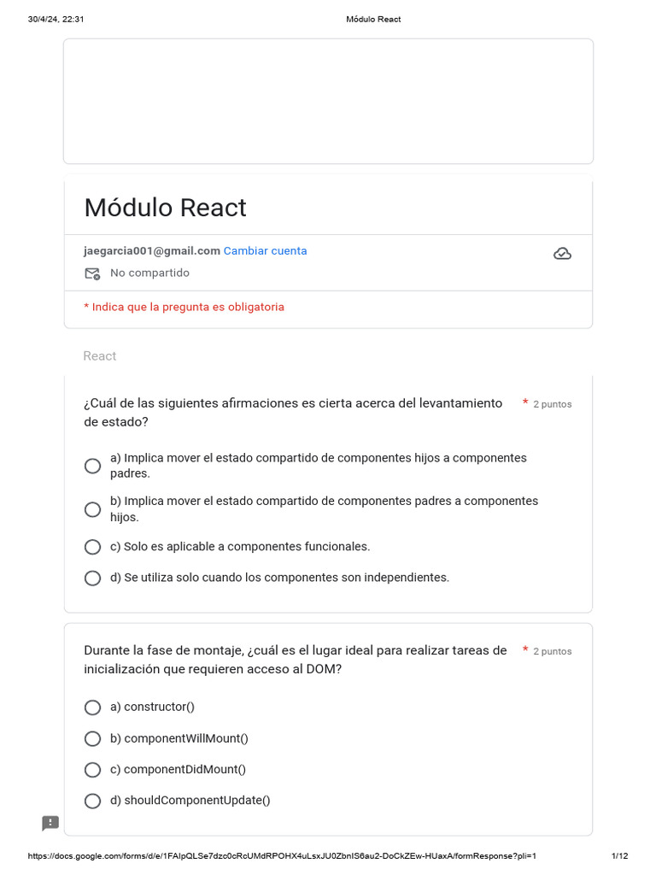Click the No compartido email icon

(x=92, y=273)
